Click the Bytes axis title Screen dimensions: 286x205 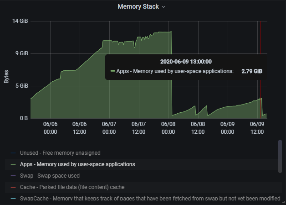click(x=6, y=77)
